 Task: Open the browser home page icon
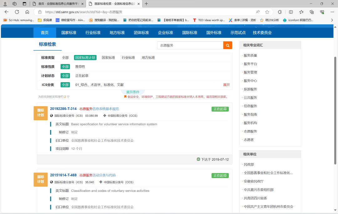coord(27,12)
